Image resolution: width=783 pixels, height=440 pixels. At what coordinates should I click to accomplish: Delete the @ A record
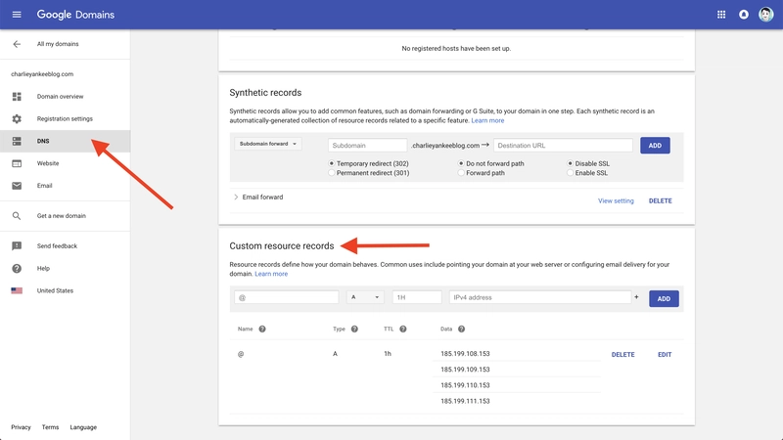tap(622, 355)
